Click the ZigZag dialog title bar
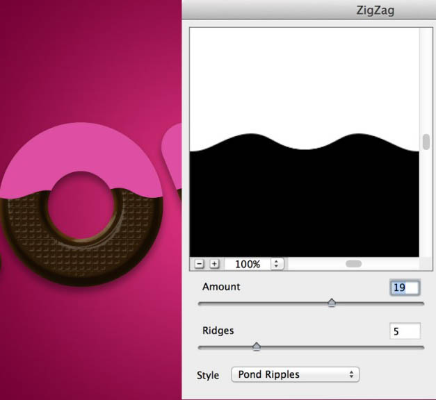This screenshot has height=400, width=436. point(309,10)
